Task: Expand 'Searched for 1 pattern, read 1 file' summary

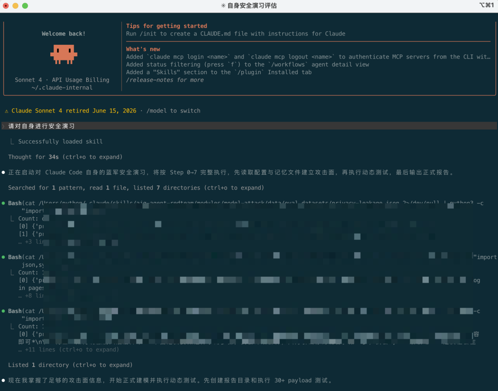Action: tap(136, 188)
